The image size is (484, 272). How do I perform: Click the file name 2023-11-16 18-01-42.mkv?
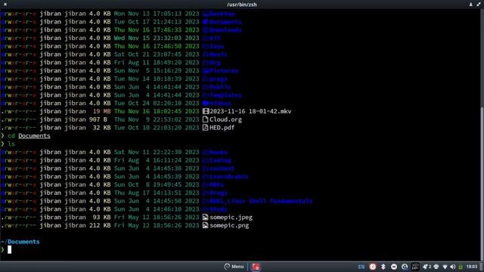[250, 111]
